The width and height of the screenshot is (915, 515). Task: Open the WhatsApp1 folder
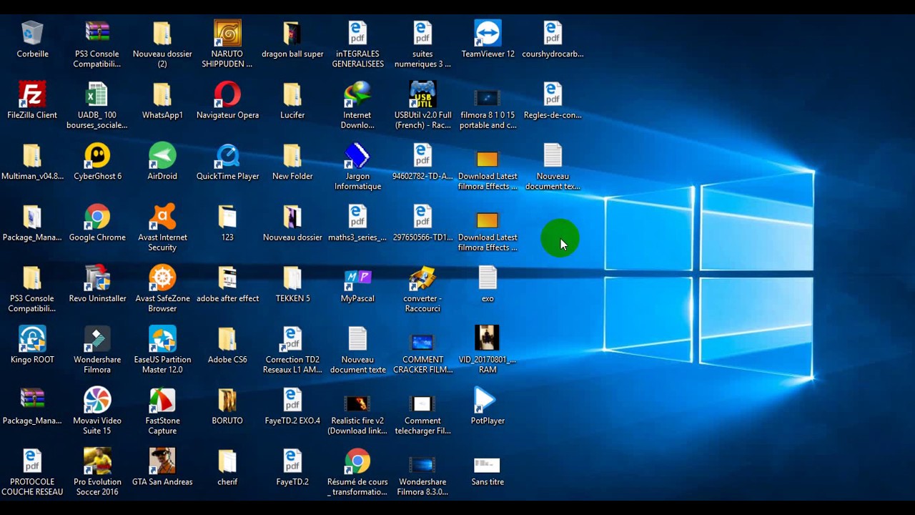[162, 94]
